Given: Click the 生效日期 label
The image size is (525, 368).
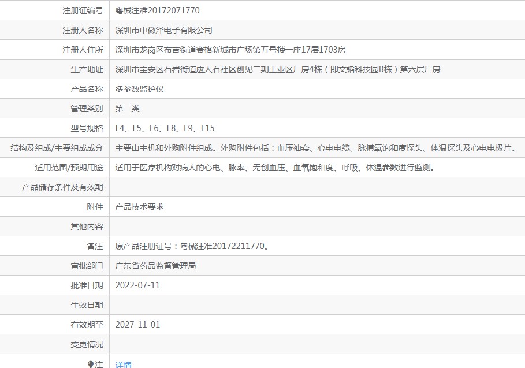Looking at the screenshot, I should 87,305.
